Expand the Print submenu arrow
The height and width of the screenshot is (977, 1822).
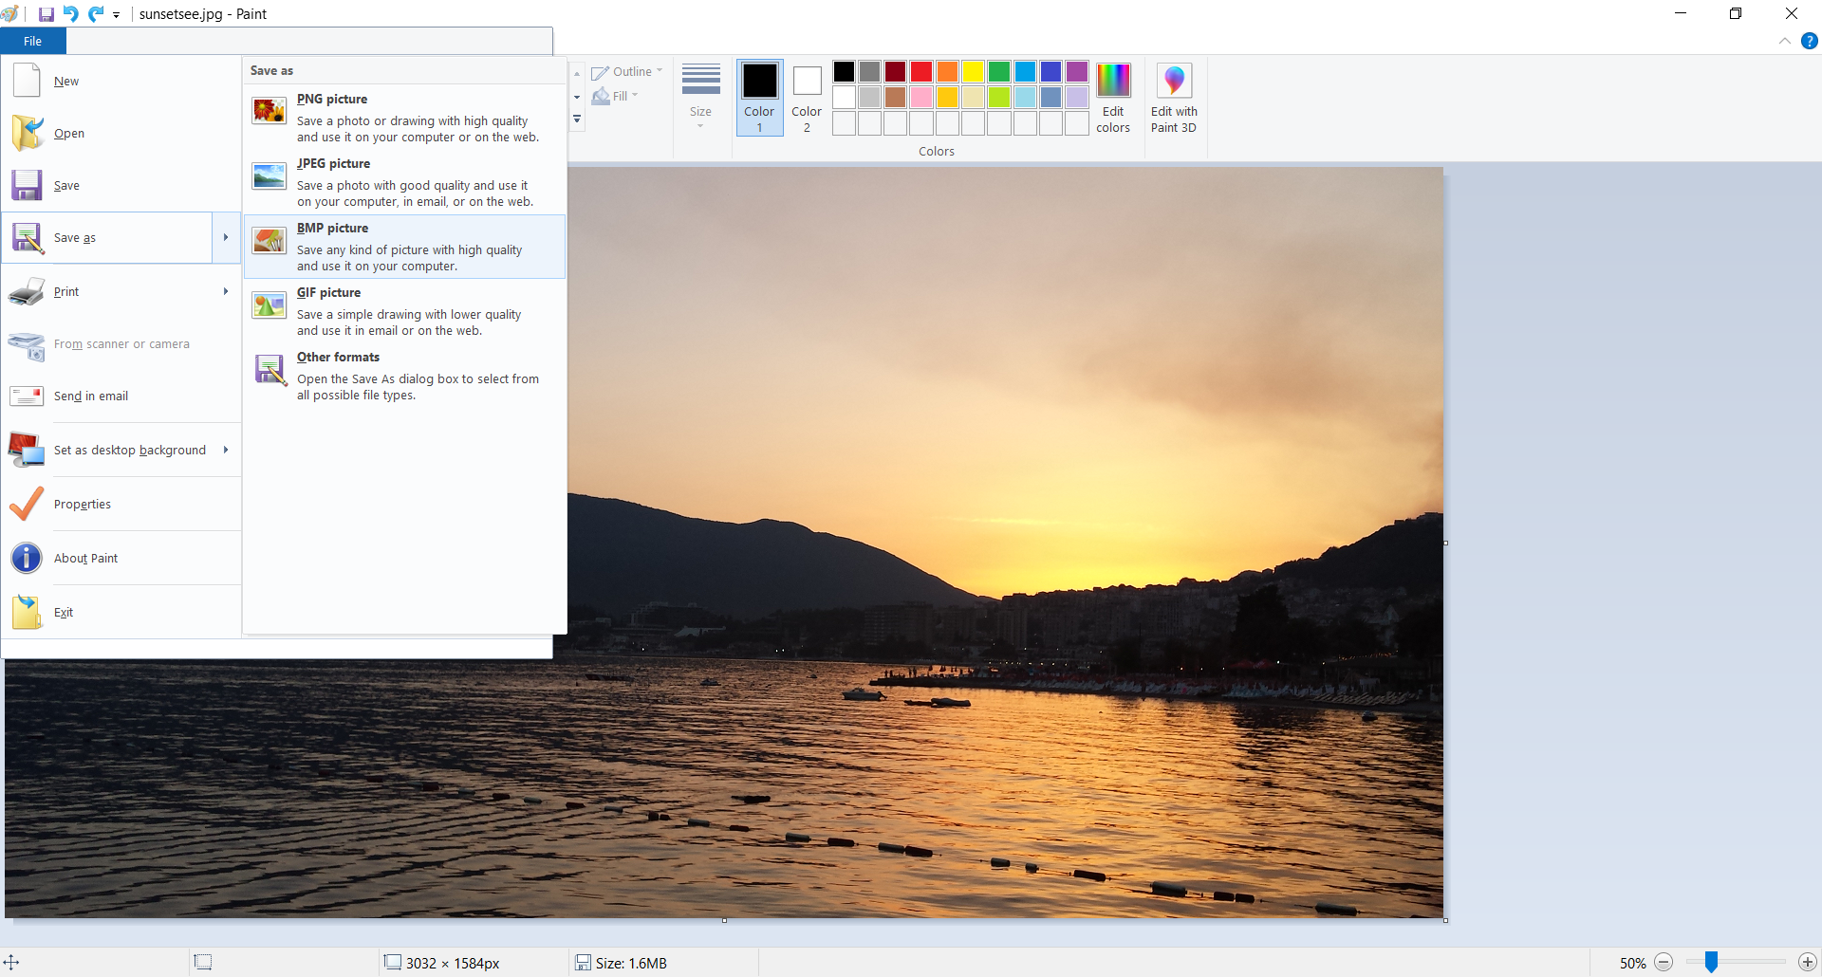point(226,291)
